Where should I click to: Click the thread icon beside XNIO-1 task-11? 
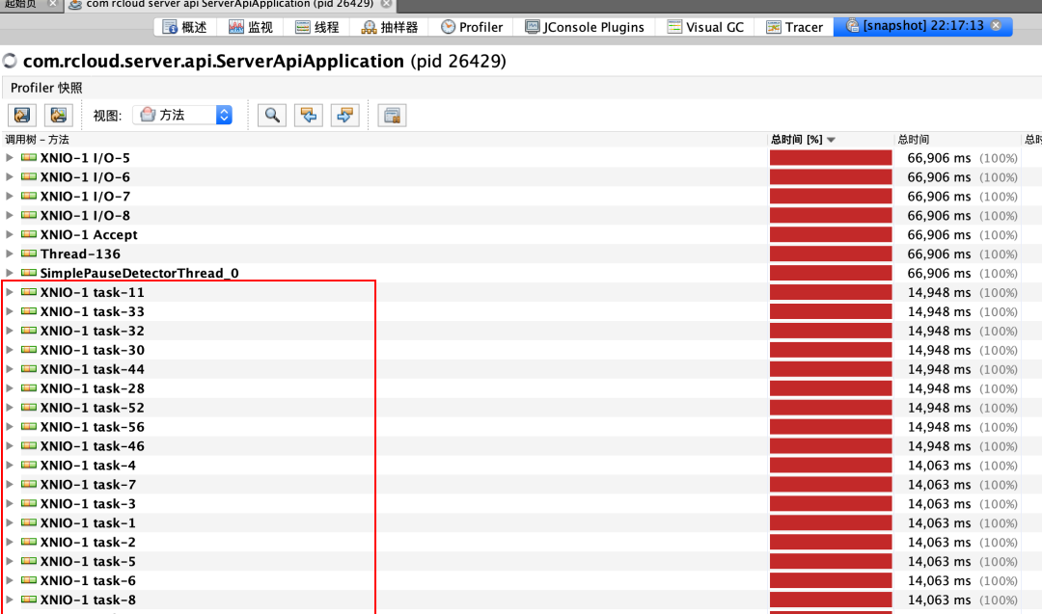pyautogui.click(x=29, y=292)
